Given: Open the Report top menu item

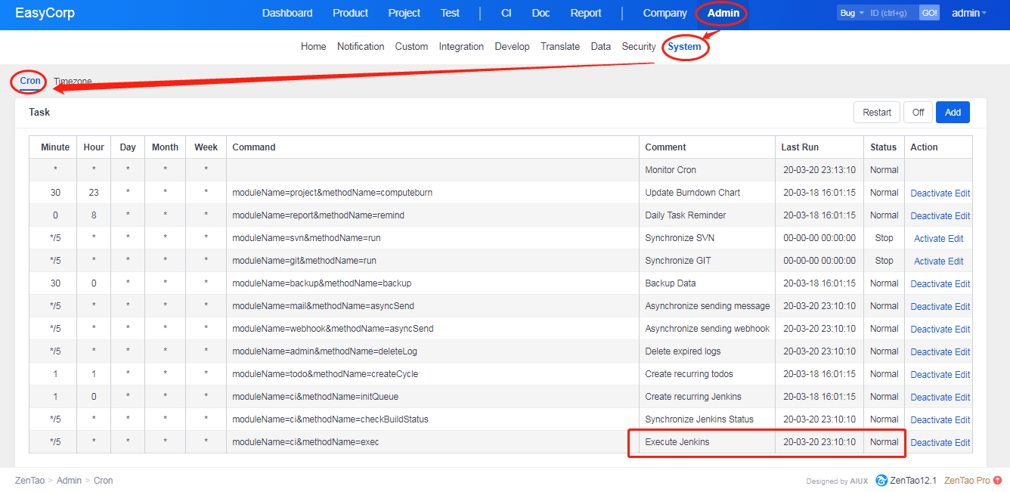Looking at the screenshot, I should pos(586,14).
